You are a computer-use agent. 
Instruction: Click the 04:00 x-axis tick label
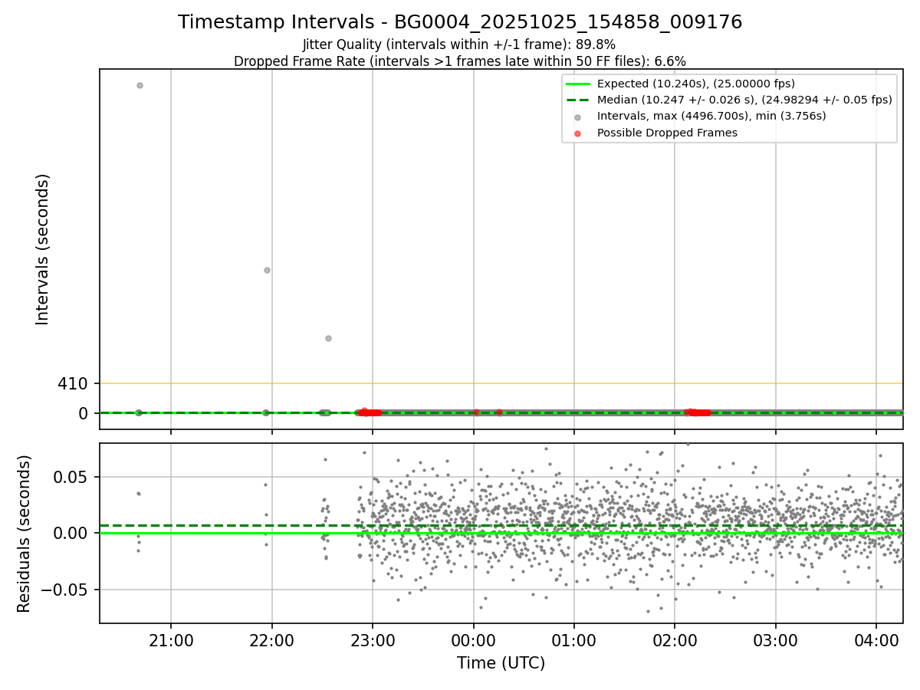(x=876, y=639)
